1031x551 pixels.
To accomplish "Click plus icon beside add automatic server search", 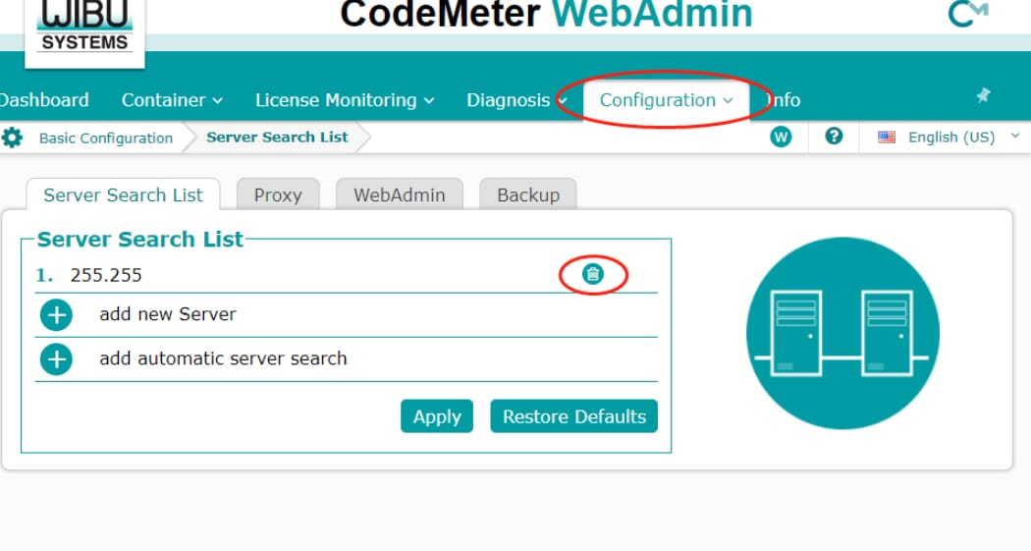I will pyautogui.click(x=57, y=359).
